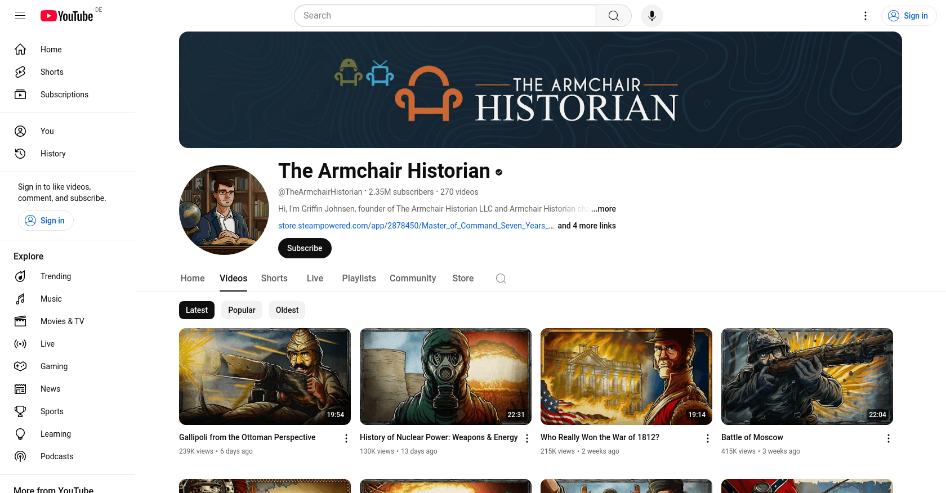Viewport: 946px width, 493px height.
Task: Select the Oldest sort chip
Action: point(287,310)
